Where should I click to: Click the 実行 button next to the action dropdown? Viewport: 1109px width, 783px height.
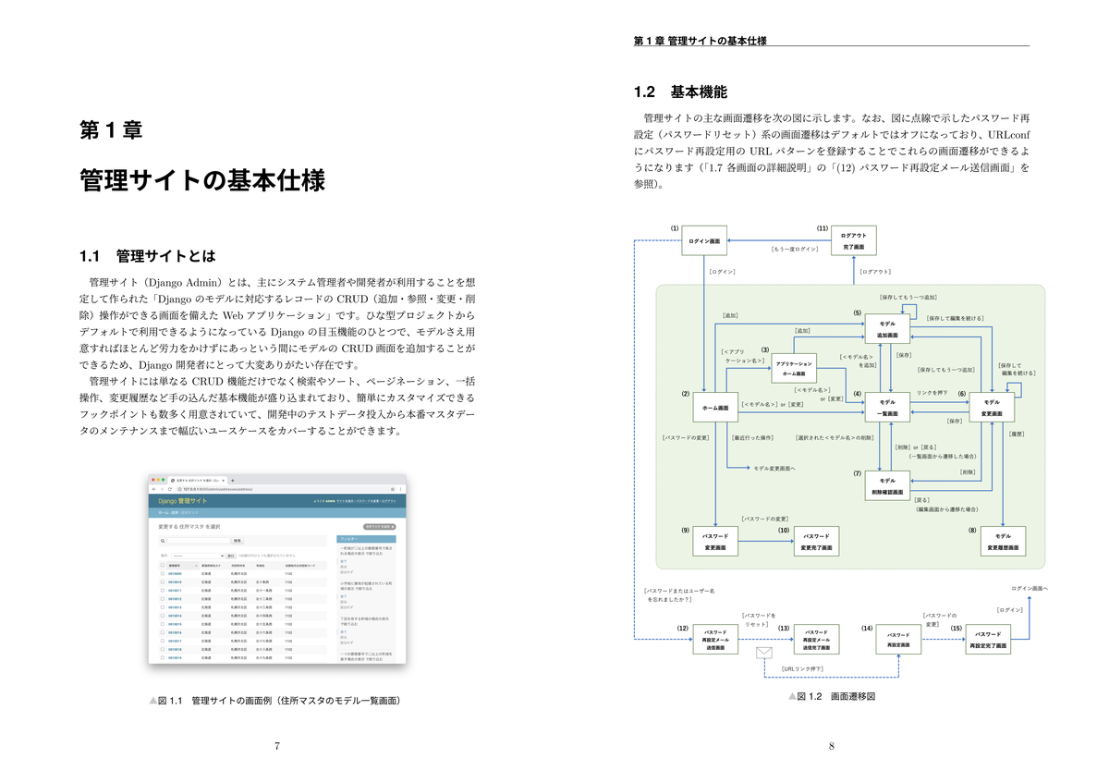231,556
